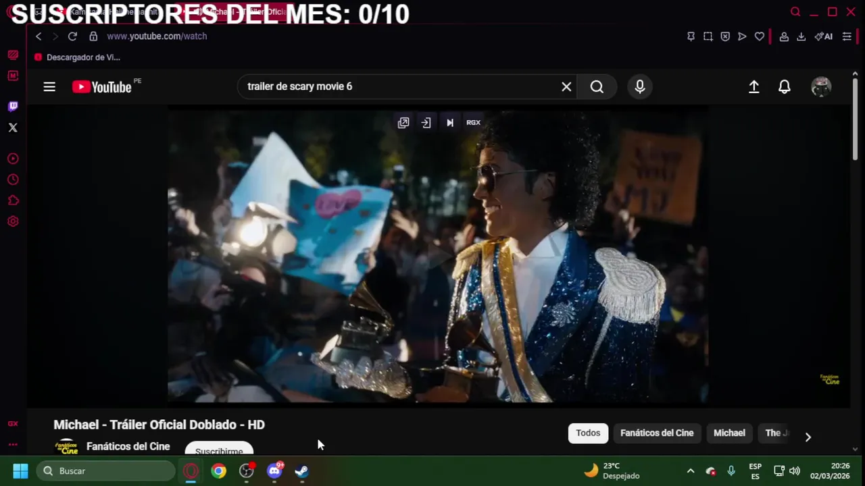
Task: Select the Michael filter chip
Action: tap(729, 433)
